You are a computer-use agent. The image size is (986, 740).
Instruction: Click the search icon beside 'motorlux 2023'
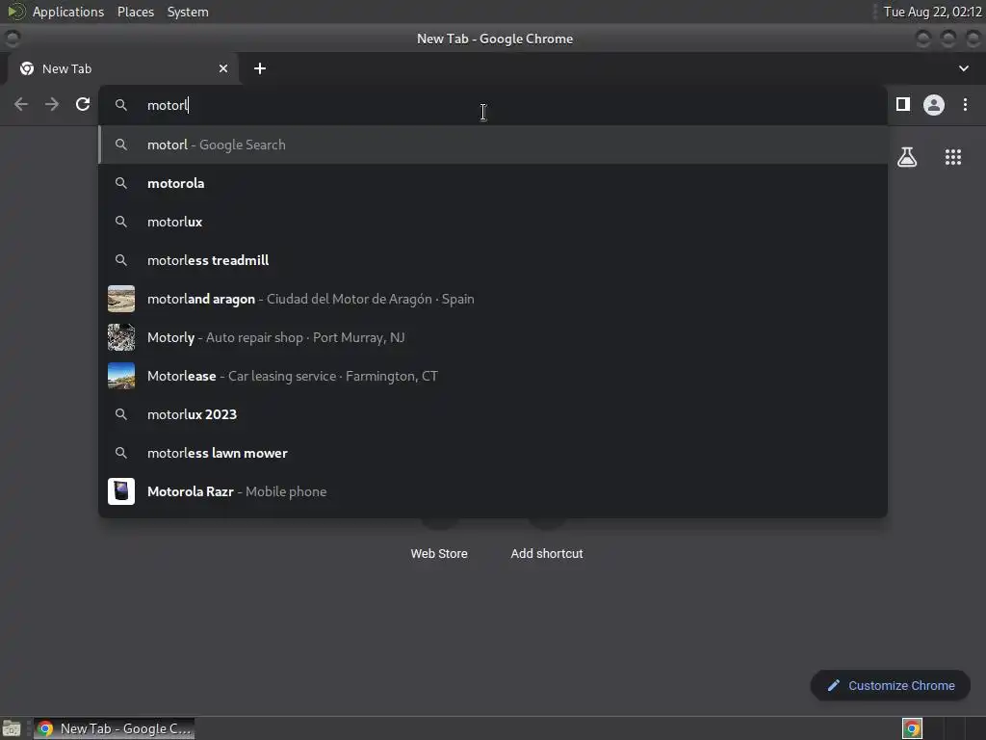(x=121, y=414)
